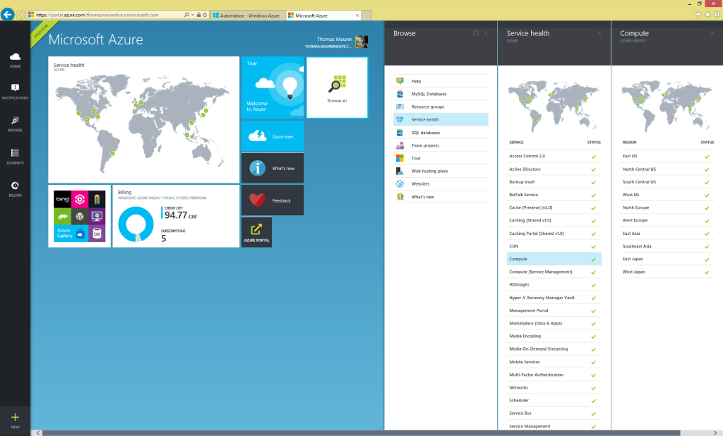Select North Central US region row
Image resolution: width=723 pixels, height=436 pixels.
(x=668, y=169)
